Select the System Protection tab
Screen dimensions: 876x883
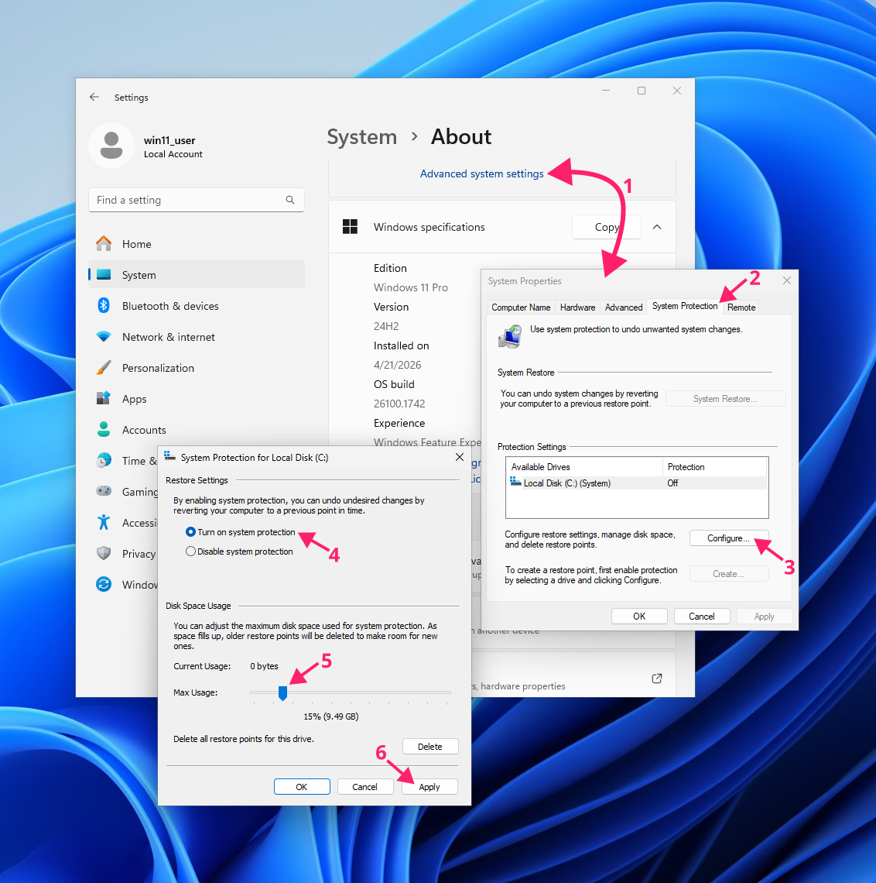click(685, 306)
